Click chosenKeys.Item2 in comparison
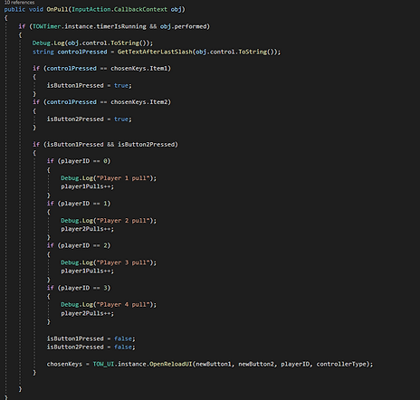This screenshot has height=400, width=420. 138,102
